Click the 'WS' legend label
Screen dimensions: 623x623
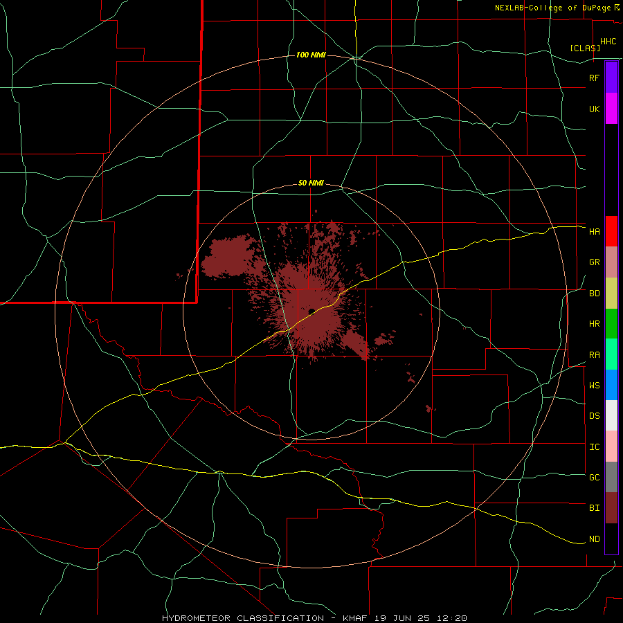click(594, 386)
